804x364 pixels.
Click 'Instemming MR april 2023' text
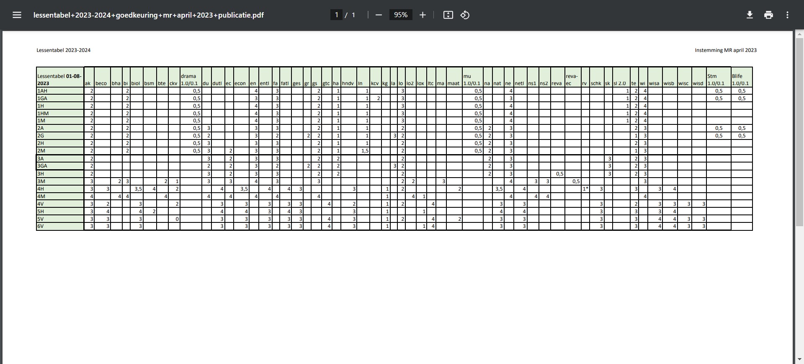pyautogui.click(x=726, y=50)
